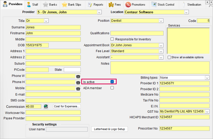Open Letterhead & Logo Setup

click(109, 129)
